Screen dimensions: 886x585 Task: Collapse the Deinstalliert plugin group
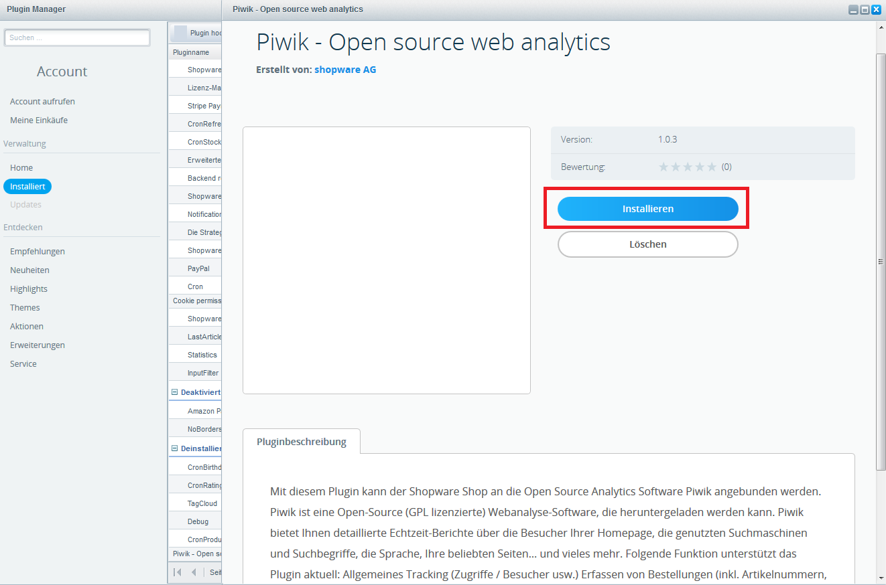[x=175, y=448]
